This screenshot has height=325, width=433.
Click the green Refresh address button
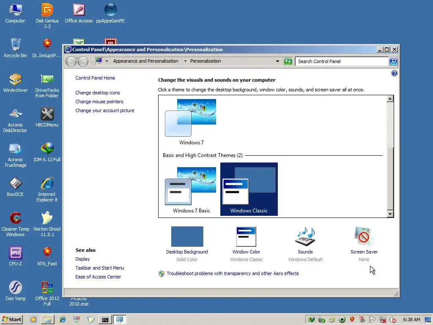[x=288, y=61]
